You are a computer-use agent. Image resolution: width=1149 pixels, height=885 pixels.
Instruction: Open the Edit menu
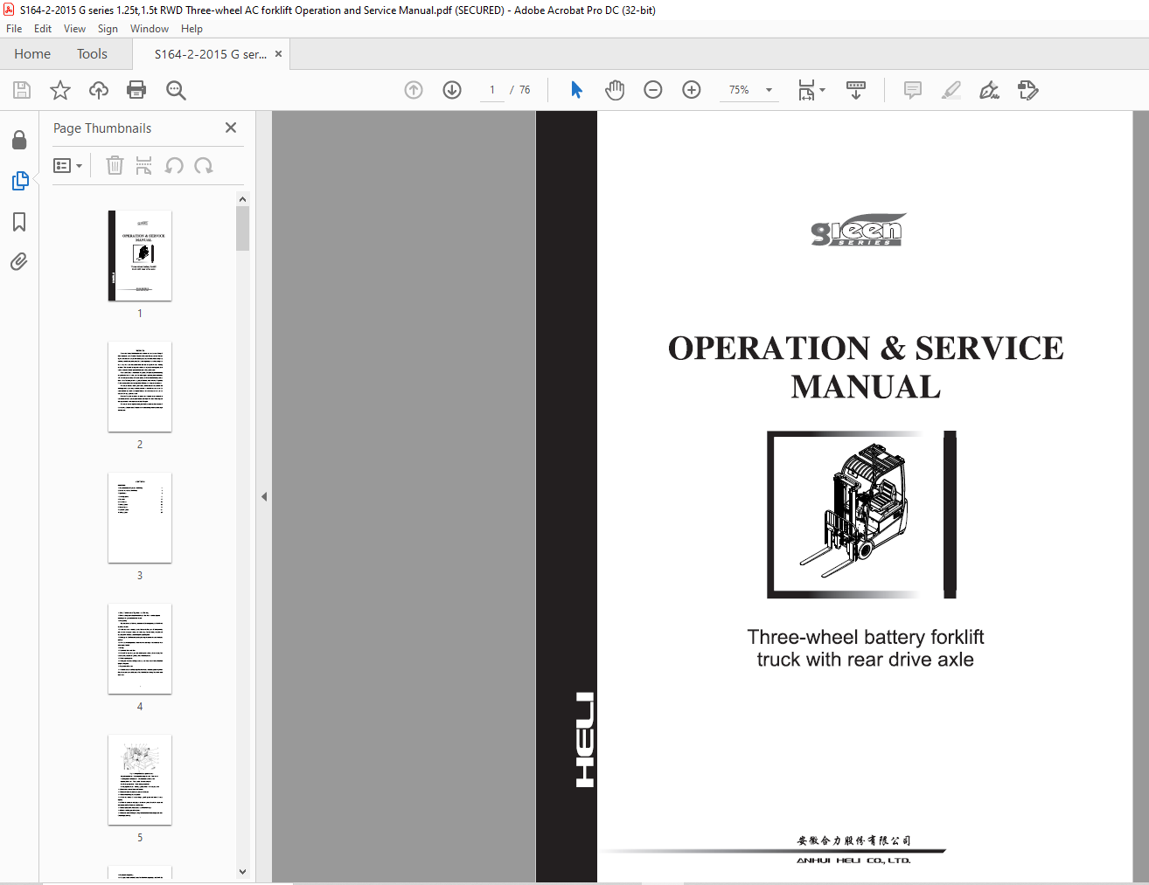tap(43, 29)
